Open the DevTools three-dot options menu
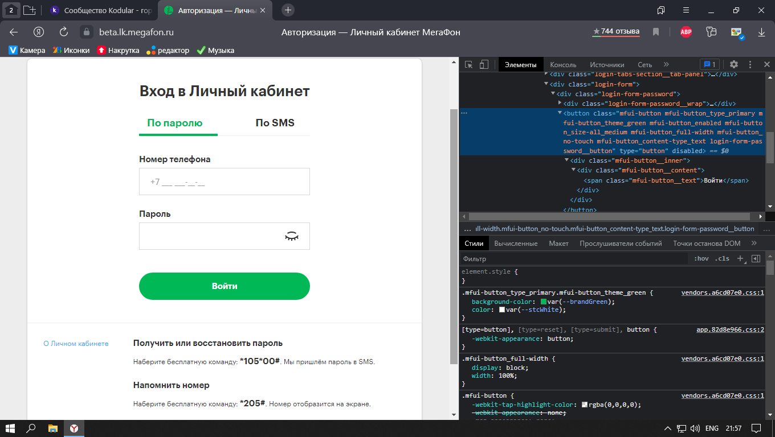The height and width of the screenshot is (437, 775). point(750,65)
